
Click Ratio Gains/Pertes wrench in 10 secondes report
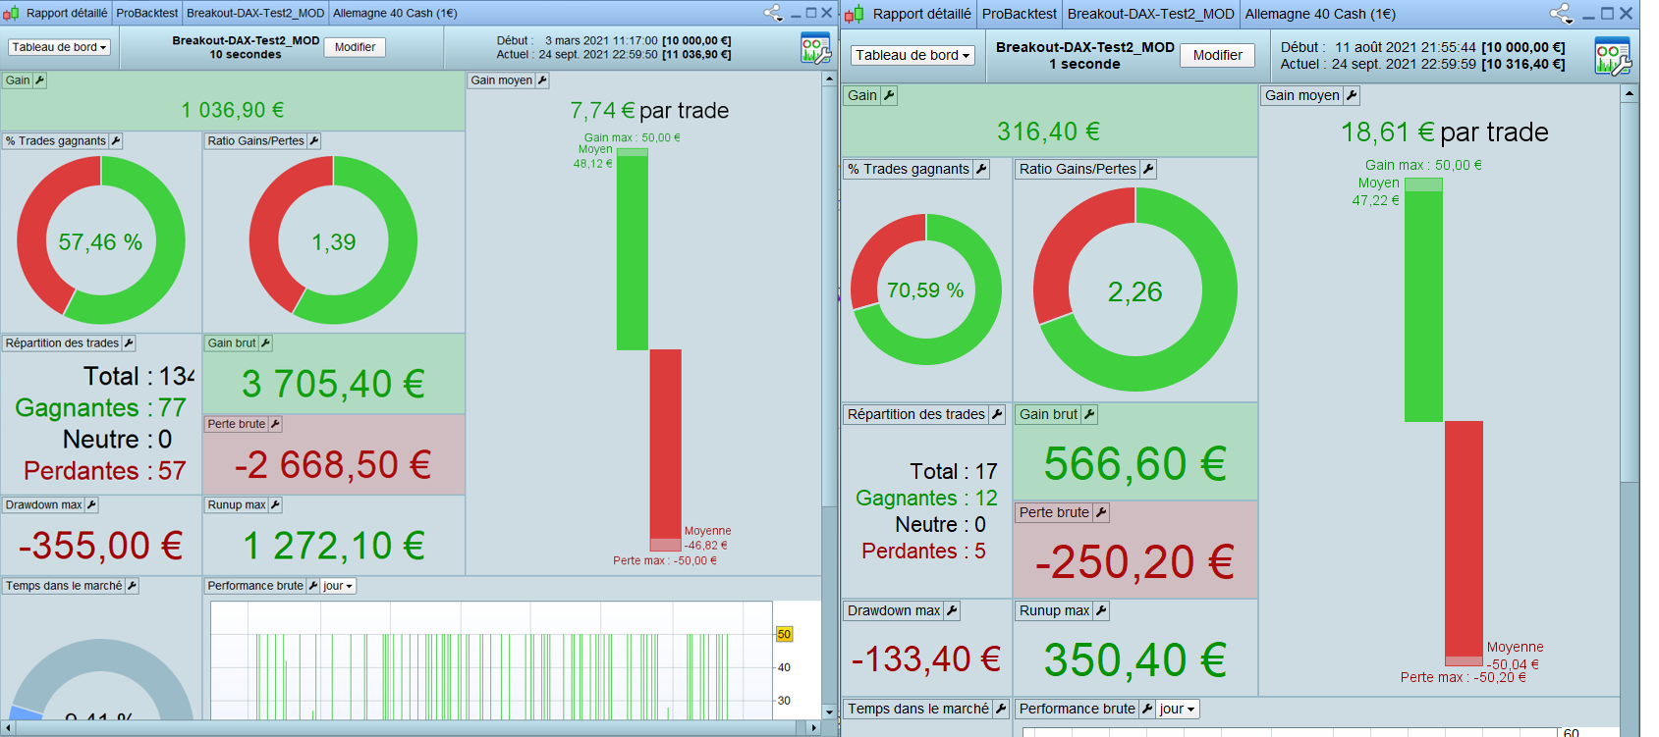pyautogui.click(x=314, y=141)
